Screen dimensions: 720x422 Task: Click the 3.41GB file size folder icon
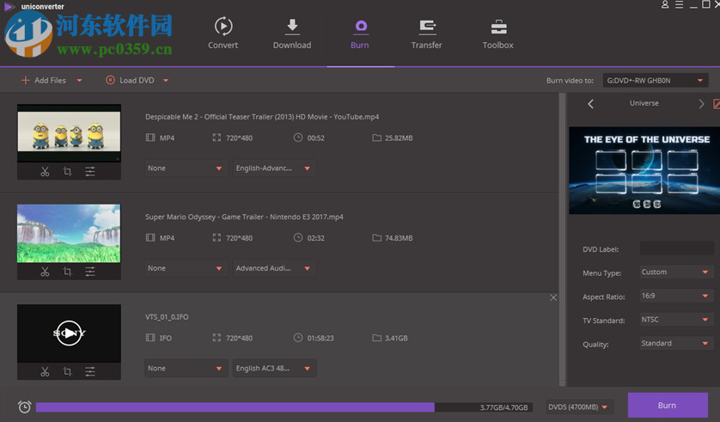[x=377, y=338]
